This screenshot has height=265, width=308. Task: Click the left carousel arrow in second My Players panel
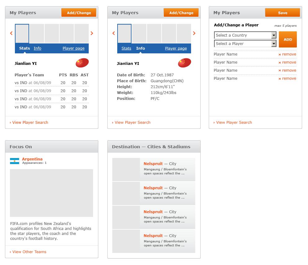point(114,33)
